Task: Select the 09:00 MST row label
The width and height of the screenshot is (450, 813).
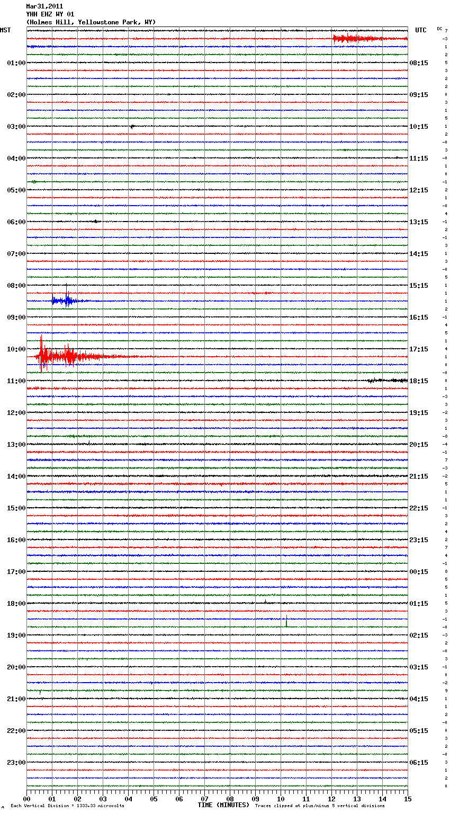Action: pos(16,317)
